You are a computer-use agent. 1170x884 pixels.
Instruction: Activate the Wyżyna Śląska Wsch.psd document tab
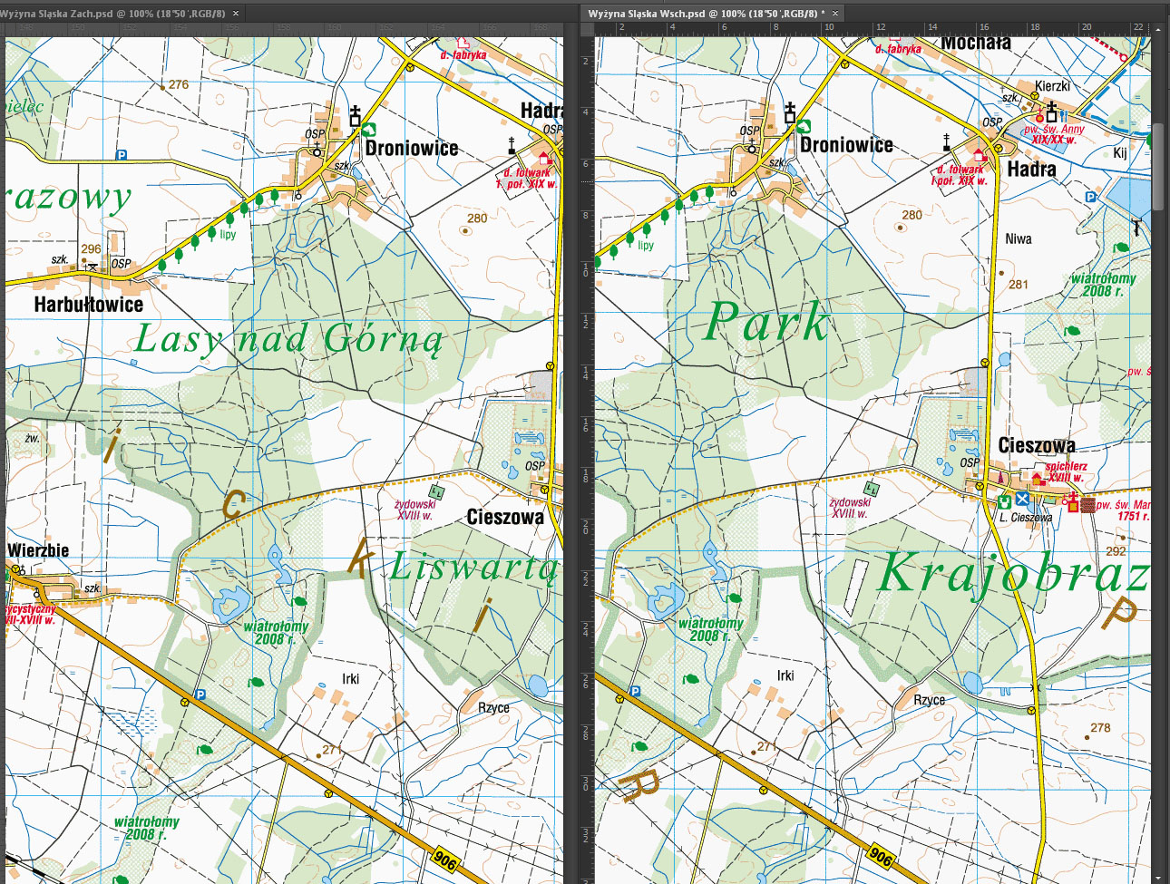703,14
